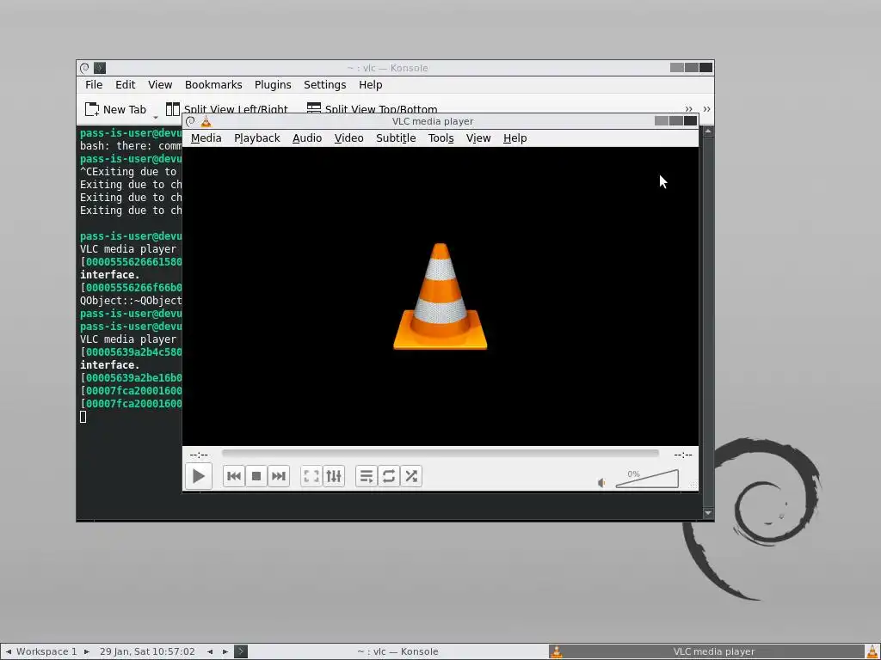Click elapsed time label in VLC
881x660 pixels.
click(199, 455)
